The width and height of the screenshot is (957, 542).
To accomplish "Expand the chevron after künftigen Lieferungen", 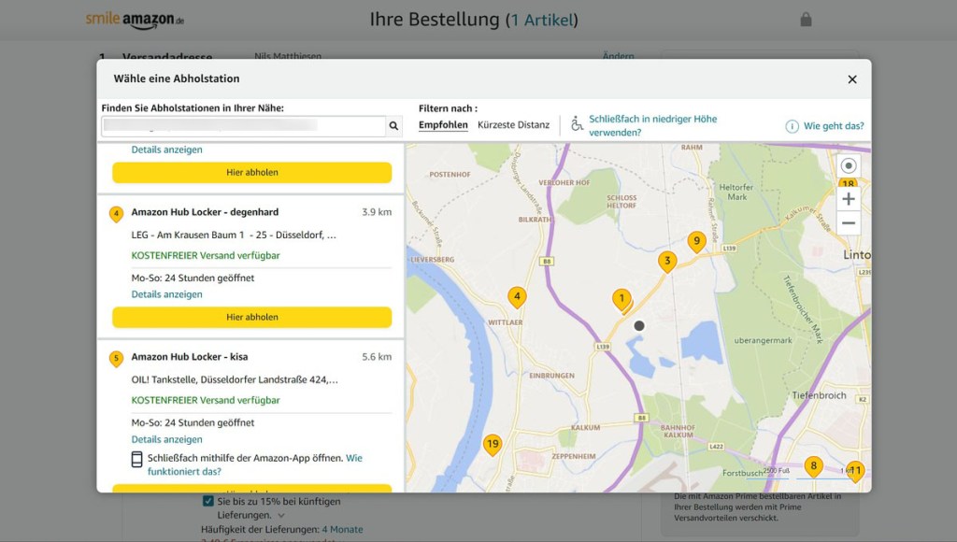I will click(x=280, y=516).
